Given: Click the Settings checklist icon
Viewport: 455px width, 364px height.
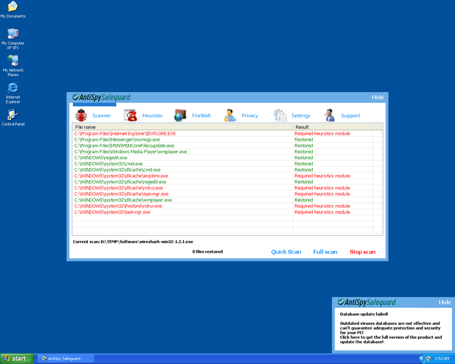Looking at the screenshot, I should pyautogui.click(x=280, y=115).
